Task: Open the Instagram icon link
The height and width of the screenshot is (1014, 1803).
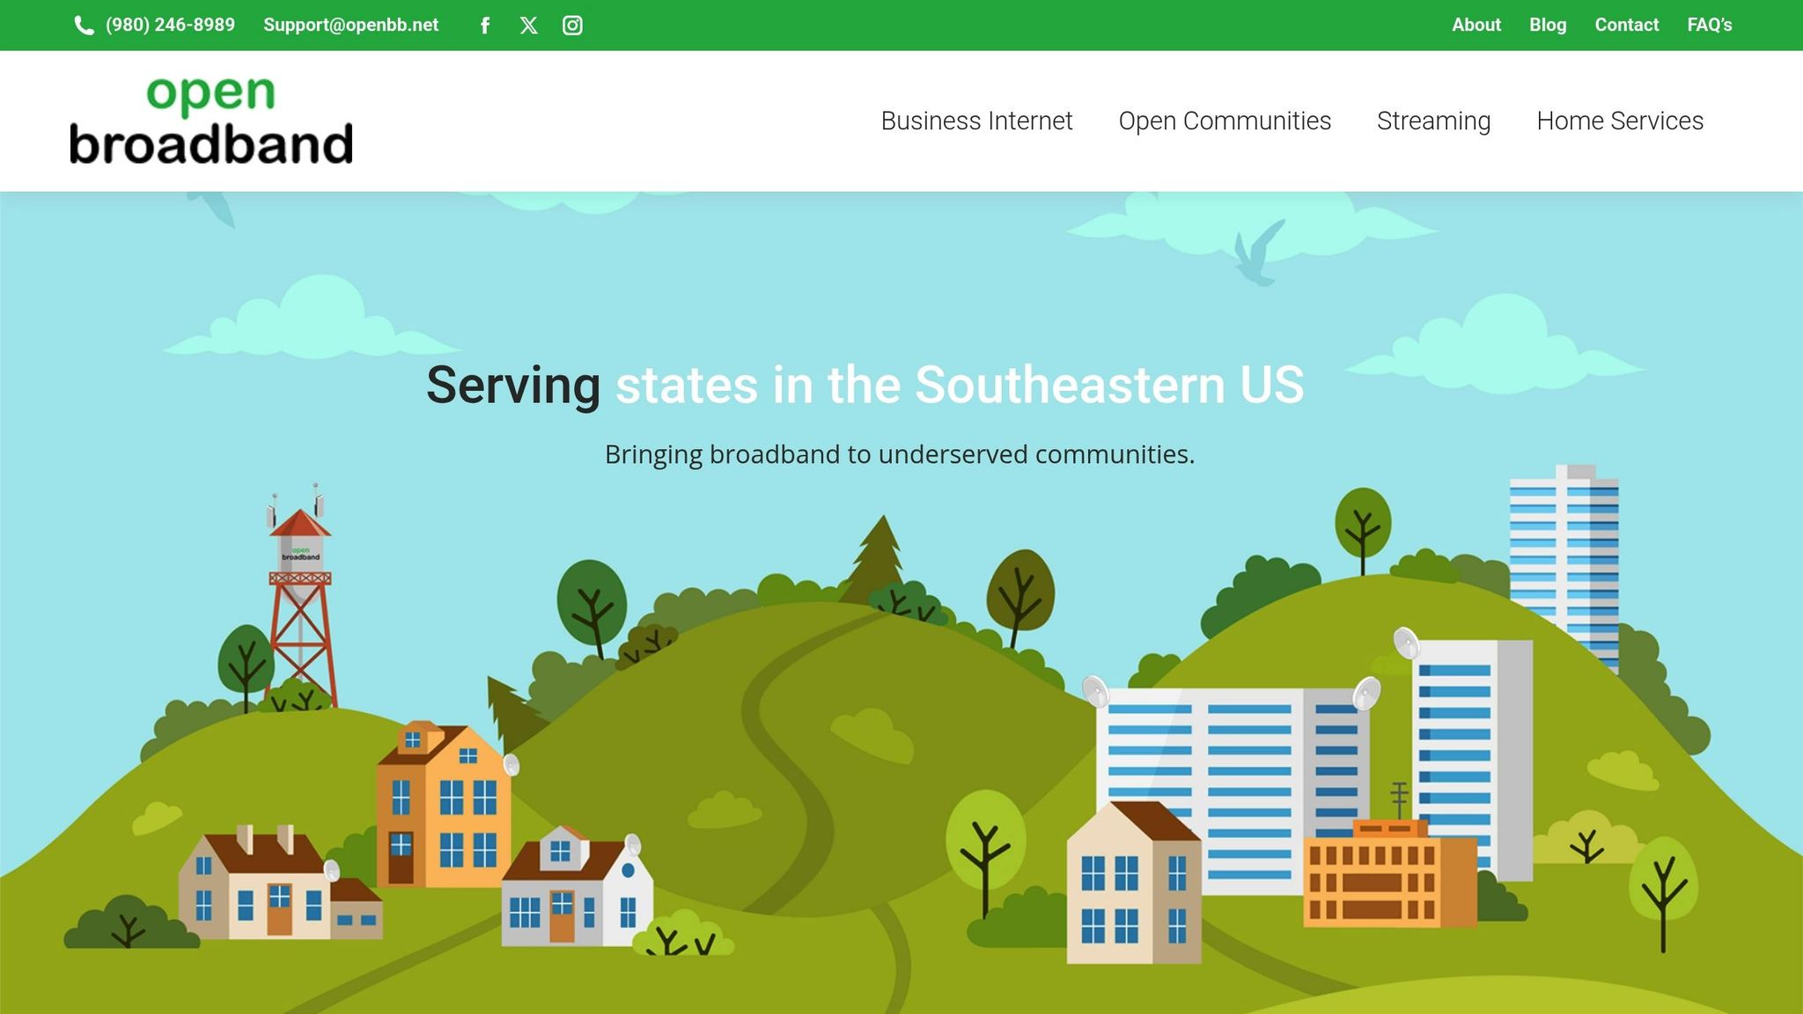Action: click(572, 26)
